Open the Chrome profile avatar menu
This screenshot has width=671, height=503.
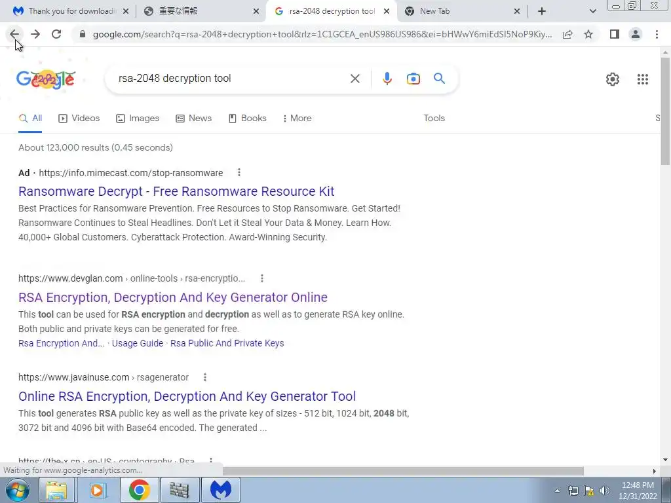coord(636,34)
